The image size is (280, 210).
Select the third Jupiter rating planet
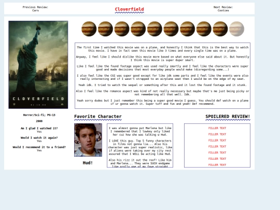(x=122, y=29)
